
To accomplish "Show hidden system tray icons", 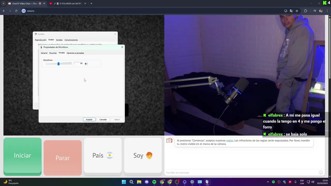I will click(268, 182).
